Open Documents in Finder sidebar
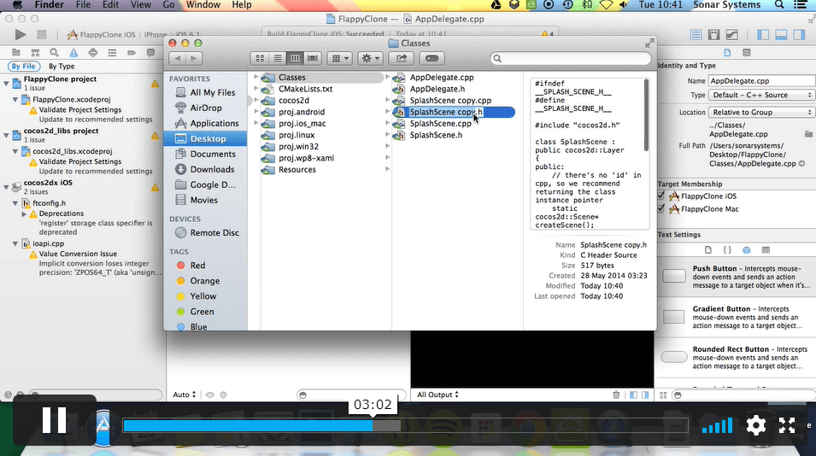Viewport: 816px width, 456px height. [x=212, y=154]
